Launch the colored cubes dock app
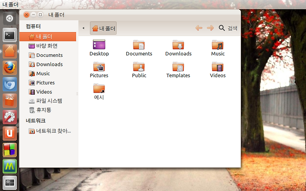 (x=9, y=150)
